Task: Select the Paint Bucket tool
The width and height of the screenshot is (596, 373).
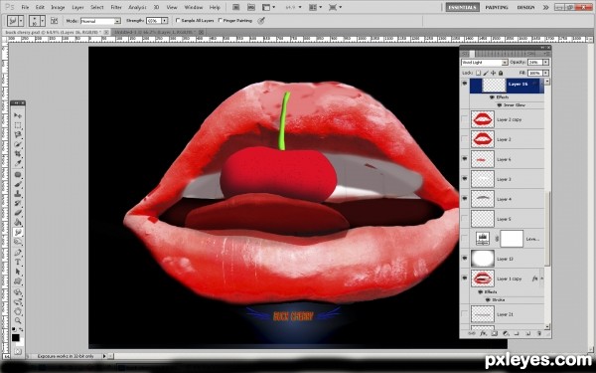Action: pos(18,222)
